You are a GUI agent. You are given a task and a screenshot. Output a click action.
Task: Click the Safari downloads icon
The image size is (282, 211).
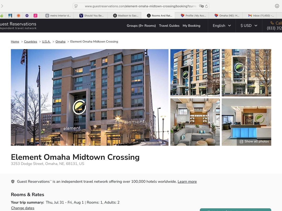277,6
